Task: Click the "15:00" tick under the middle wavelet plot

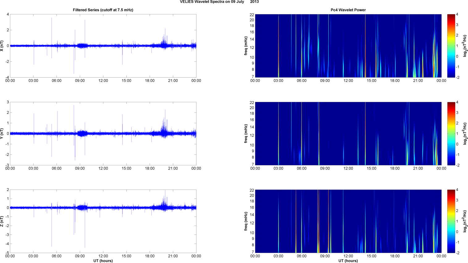Action: click(x=372, y=168)
